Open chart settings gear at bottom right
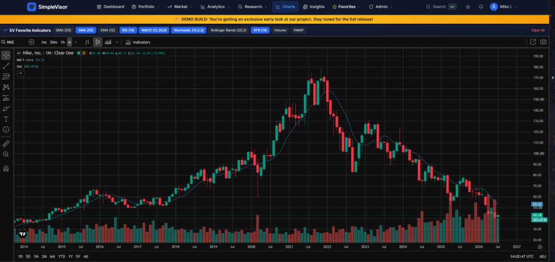 click(x=540, y=247)
